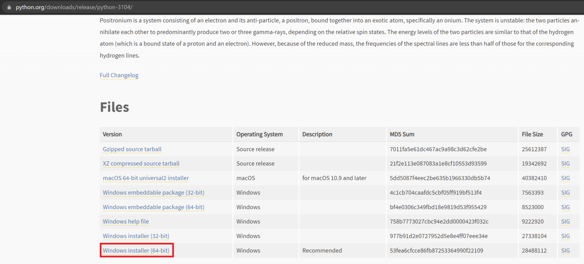Open the Windows help file link

coord(126,221)
